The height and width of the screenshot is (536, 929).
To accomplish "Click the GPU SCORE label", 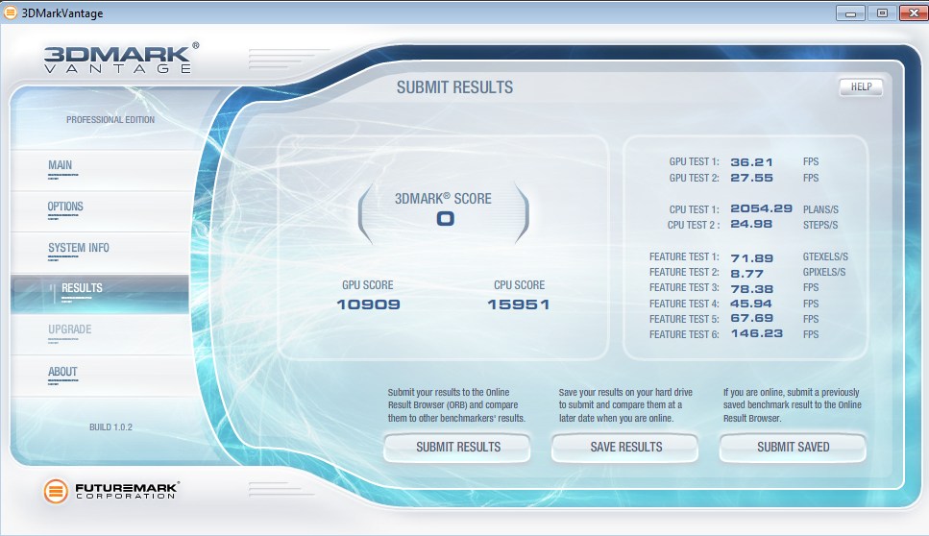I will pyautogui.click(x=367, y=285).
